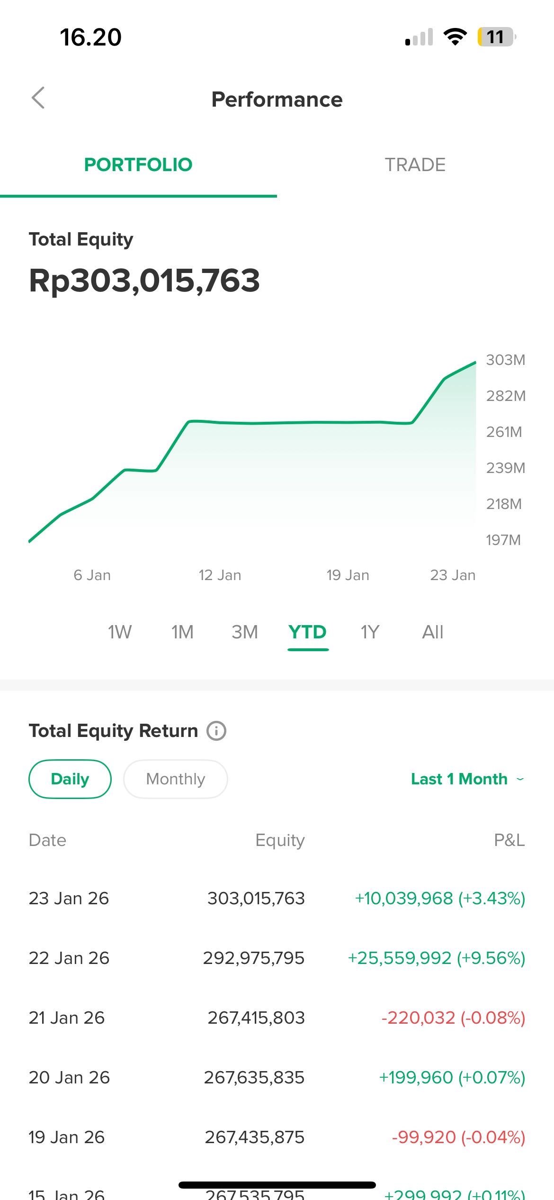
Task: Tap the back arrow icon
Action: (38, 98)
